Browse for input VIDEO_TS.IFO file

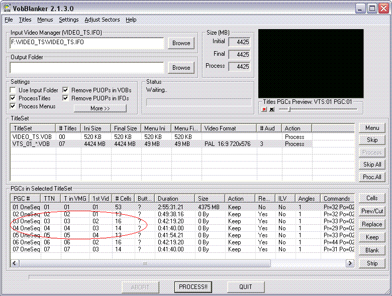tap(181, 43)
